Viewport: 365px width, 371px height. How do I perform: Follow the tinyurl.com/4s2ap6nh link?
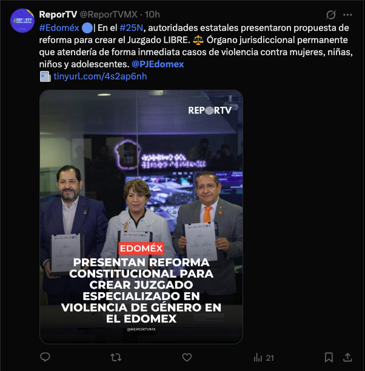point(100,76)
